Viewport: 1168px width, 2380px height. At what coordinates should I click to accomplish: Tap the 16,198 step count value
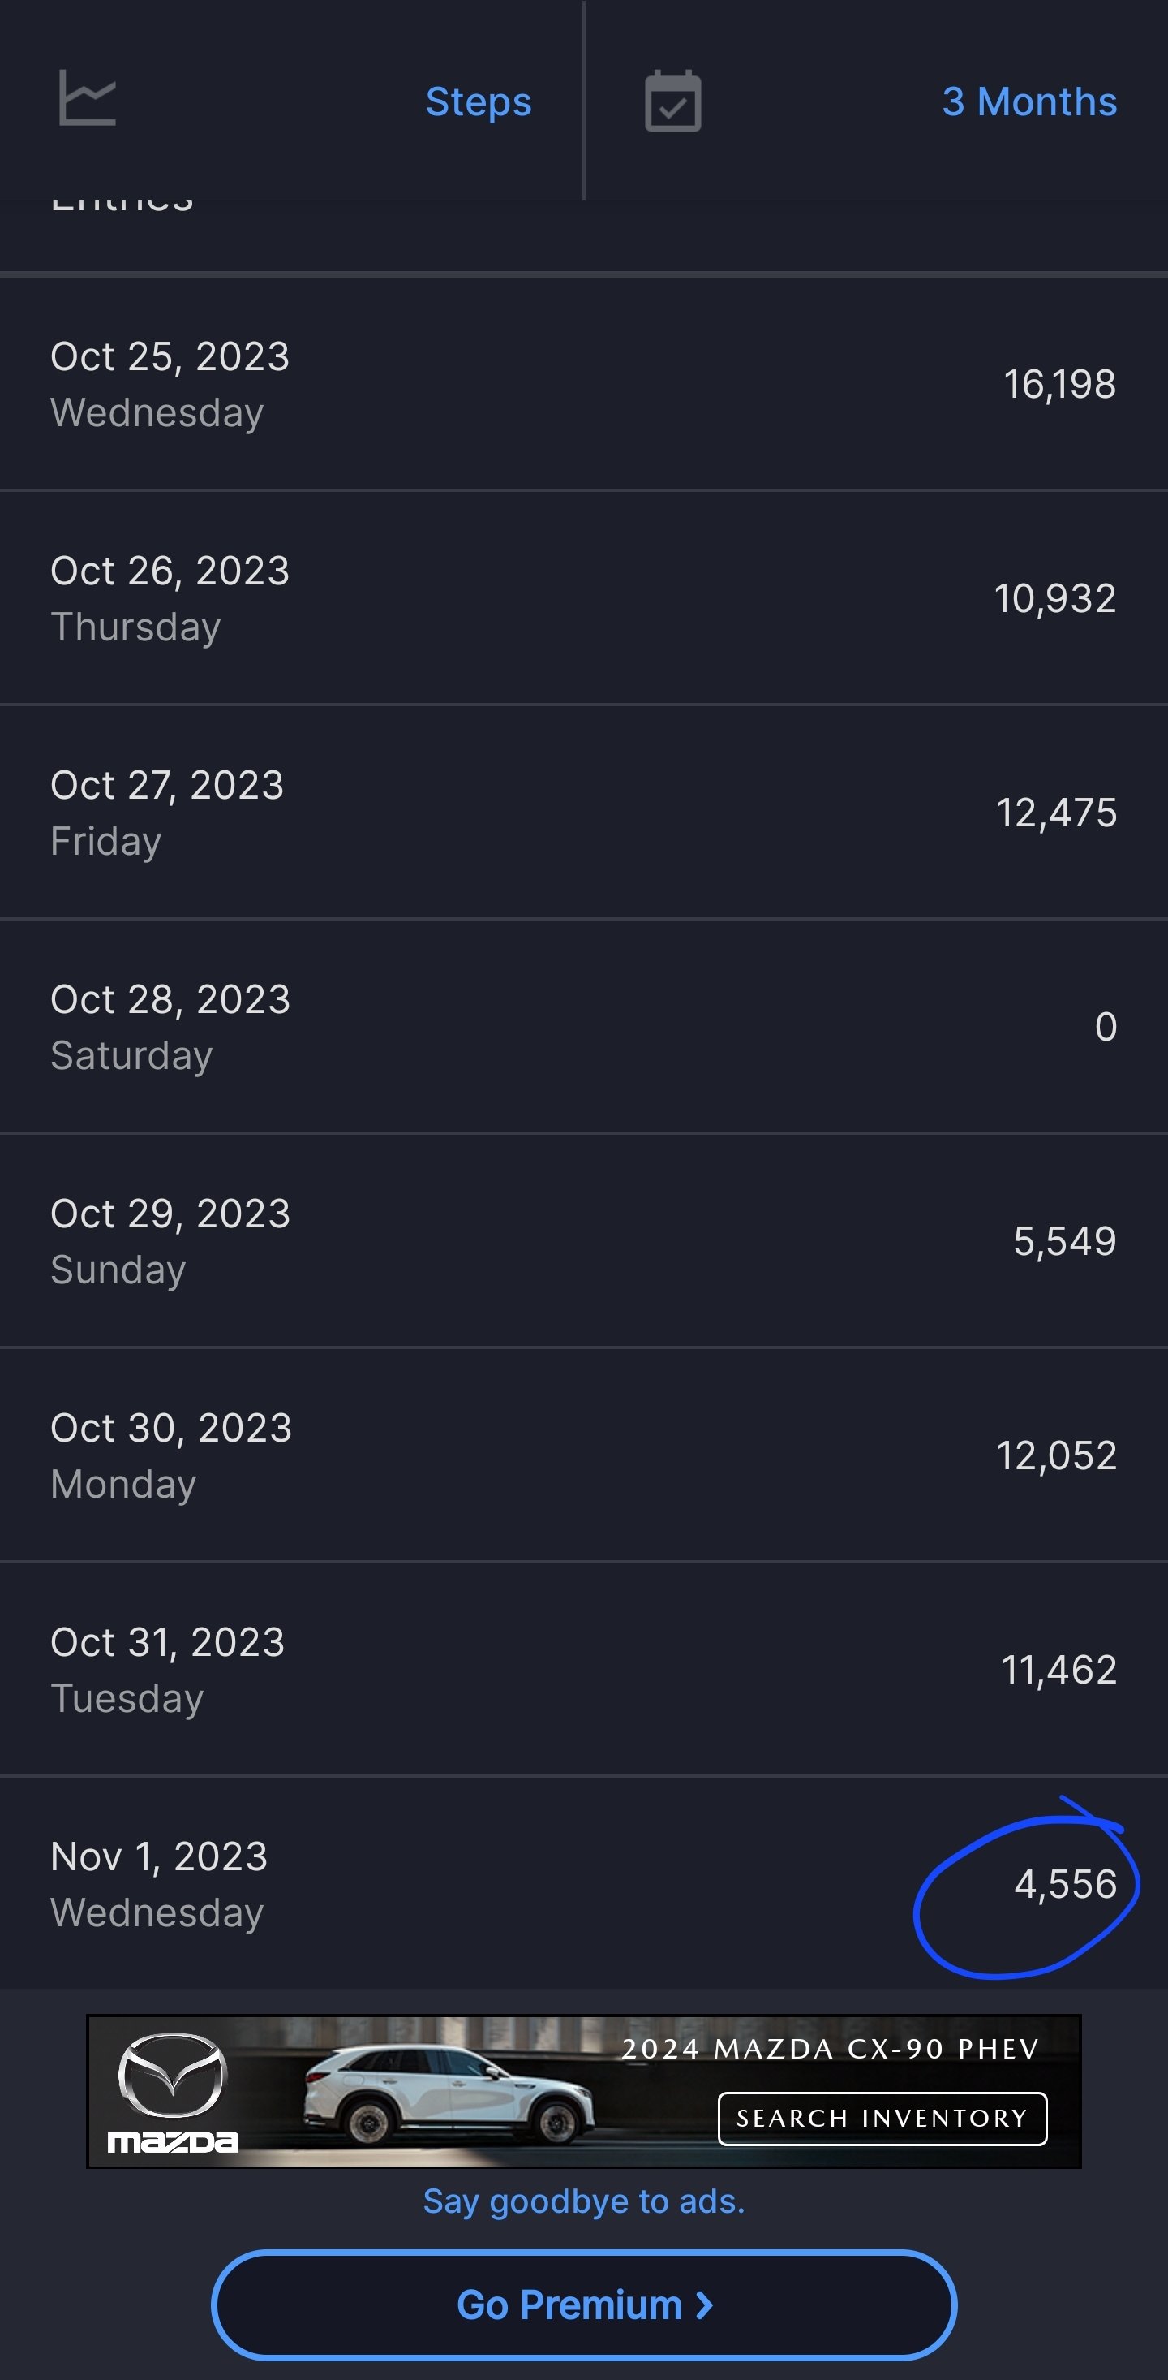[x=1060, y=383]
